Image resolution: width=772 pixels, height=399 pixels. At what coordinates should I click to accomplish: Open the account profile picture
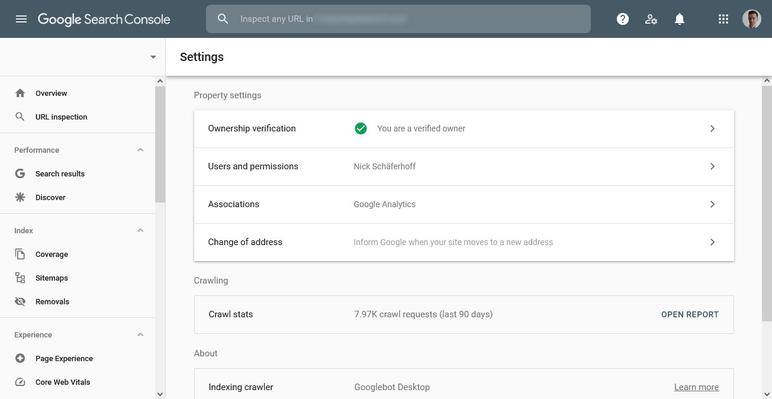pyautogui.click(x=751, y=19)
